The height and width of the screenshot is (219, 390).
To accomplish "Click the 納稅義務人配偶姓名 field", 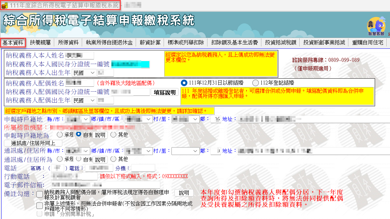I will pos(80,83).
